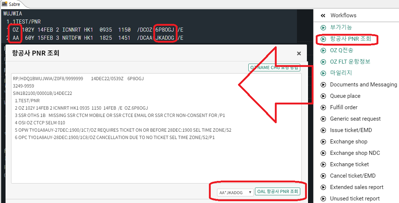Collapse the Workflows panel with double chevron
The width and height of the screenshot is (399, 203).
tap(323, 15)
